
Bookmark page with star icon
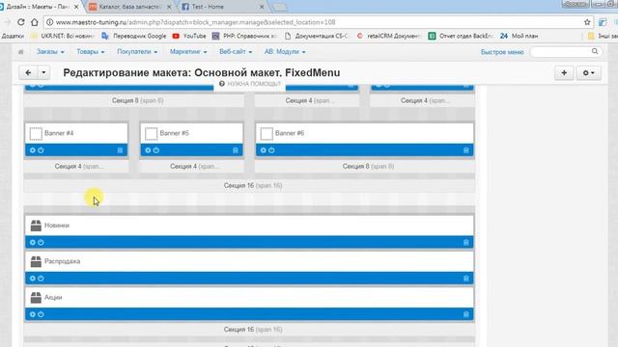click(587, 22)
